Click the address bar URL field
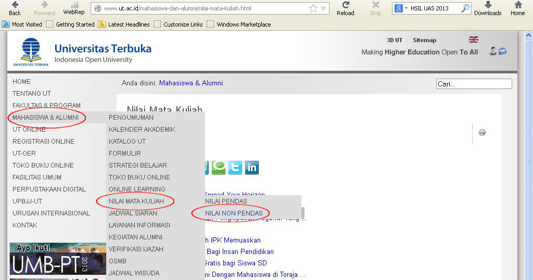This screenshot has width=533, height=280. [210, 8]
